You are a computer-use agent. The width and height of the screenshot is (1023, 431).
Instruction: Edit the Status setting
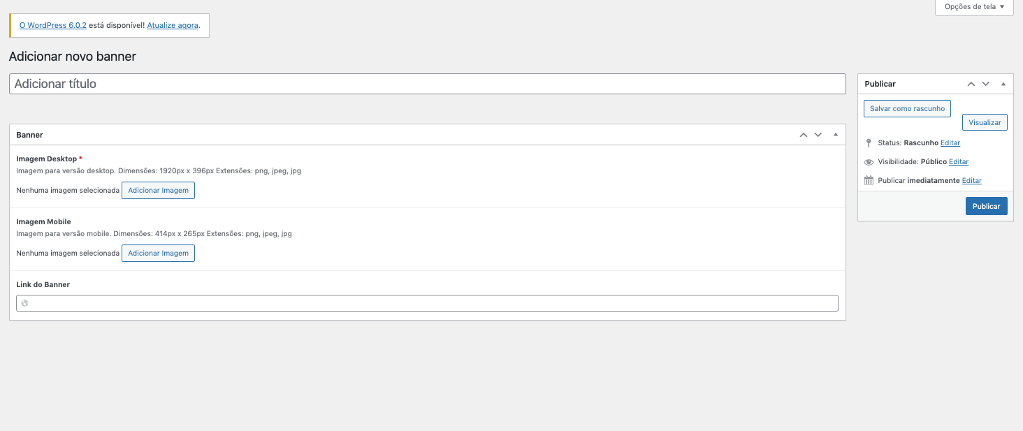[x=950, y=143]
